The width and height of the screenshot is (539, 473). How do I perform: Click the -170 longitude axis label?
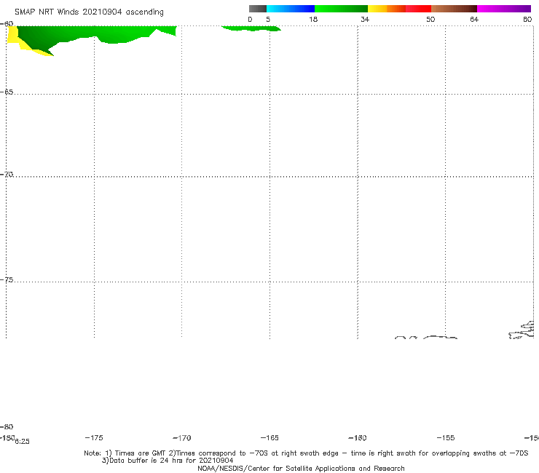click(x=182, y=438)
